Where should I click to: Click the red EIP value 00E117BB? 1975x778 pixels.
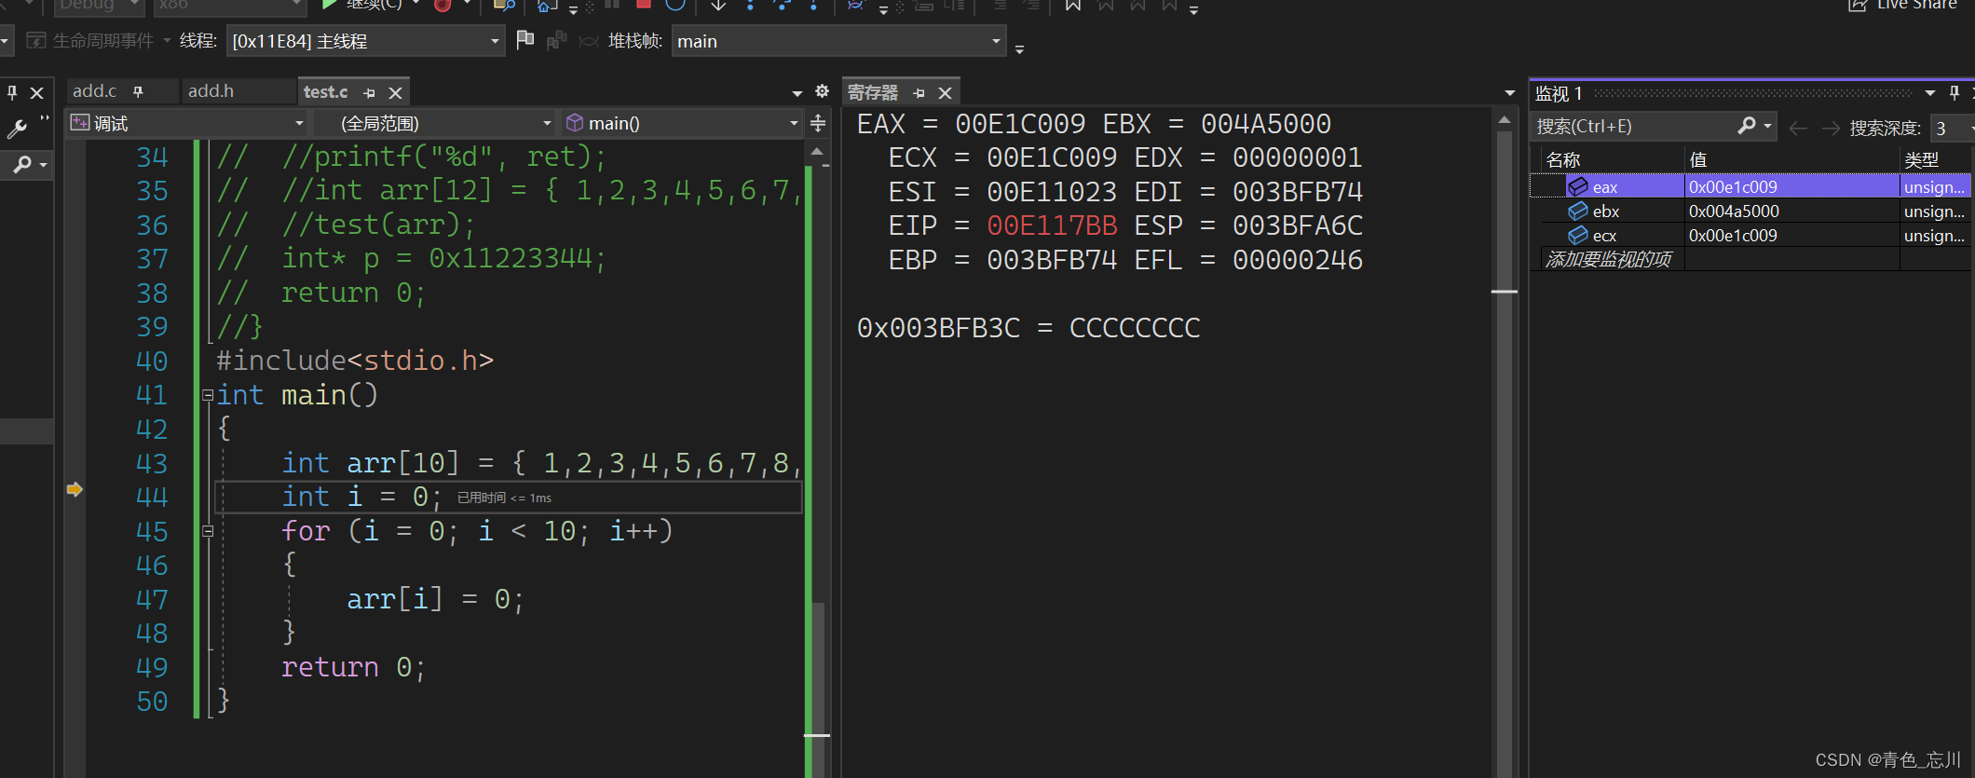pos(1052,225)
